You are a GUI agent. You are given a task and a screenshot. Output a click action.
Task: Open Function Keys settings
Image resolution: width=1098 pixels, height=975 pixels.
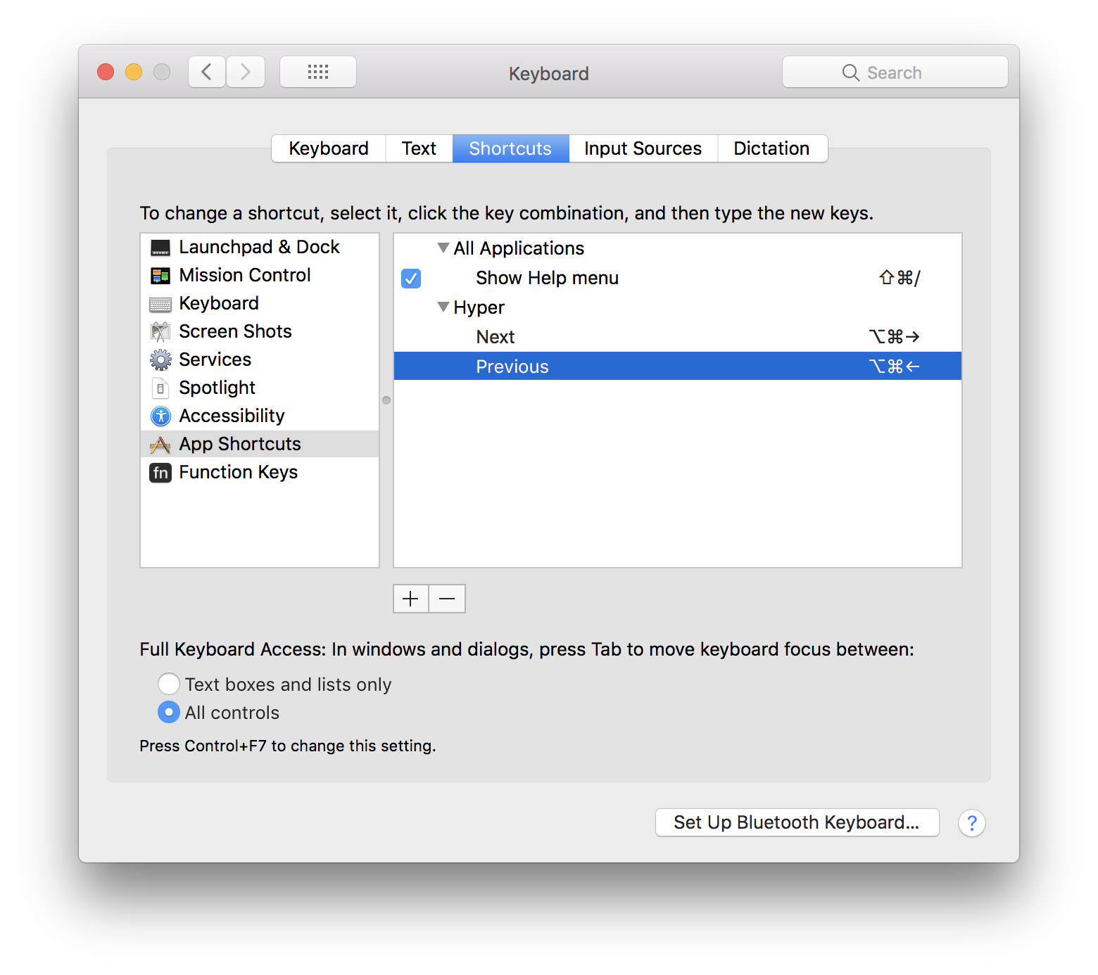pos(238,472)
